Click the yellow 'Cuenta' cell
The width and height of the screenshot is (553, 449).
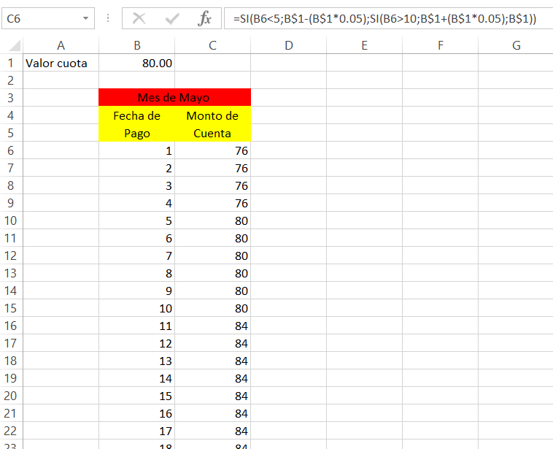(213, 133)
